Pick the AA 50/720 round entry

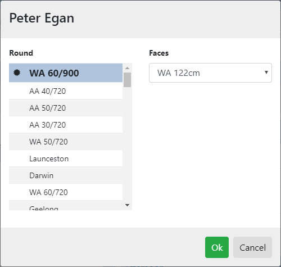coord(66,108)
